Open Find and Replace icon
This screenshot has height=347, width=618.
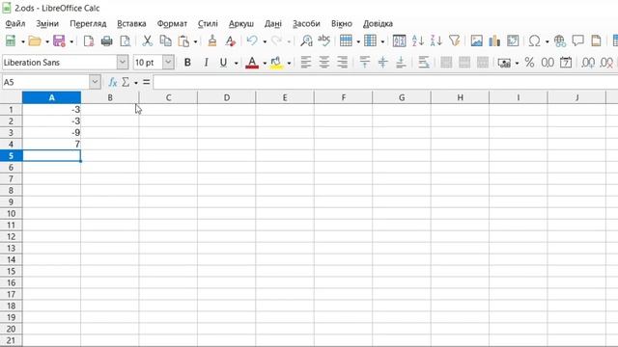(x=306, y=40)
